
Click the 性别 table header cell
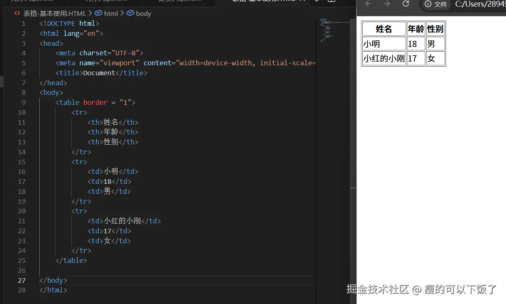pos(435,29)
